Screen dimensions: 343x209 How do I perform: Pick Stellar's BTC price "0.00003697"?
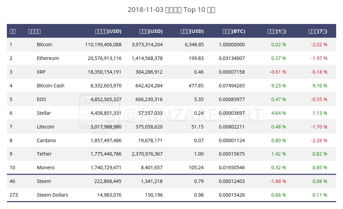tap(232, 113)
